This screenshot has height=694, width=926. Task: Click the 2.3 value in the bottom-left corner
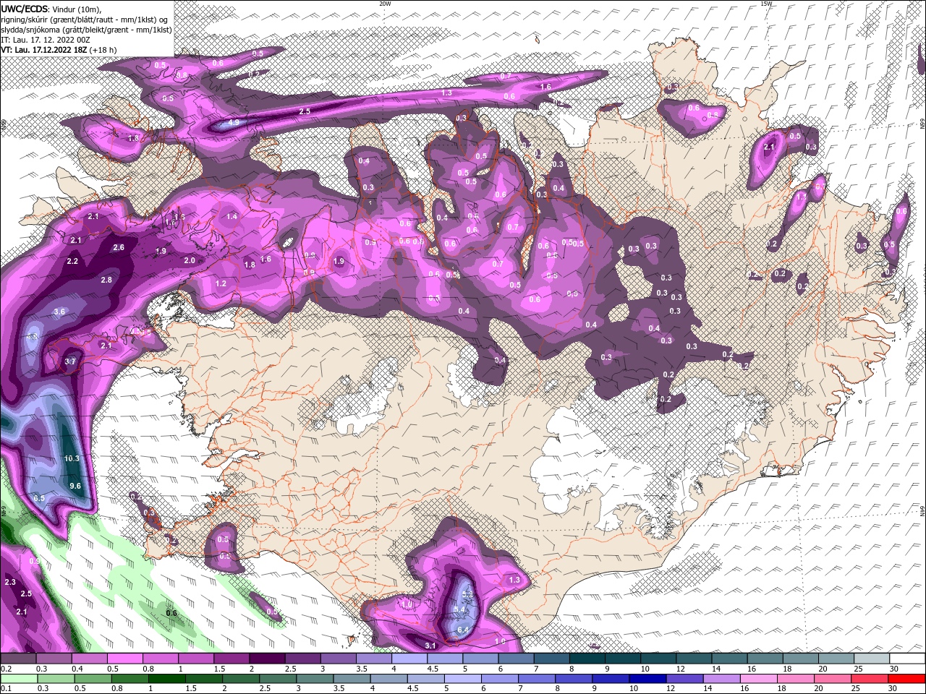(10, 582)
